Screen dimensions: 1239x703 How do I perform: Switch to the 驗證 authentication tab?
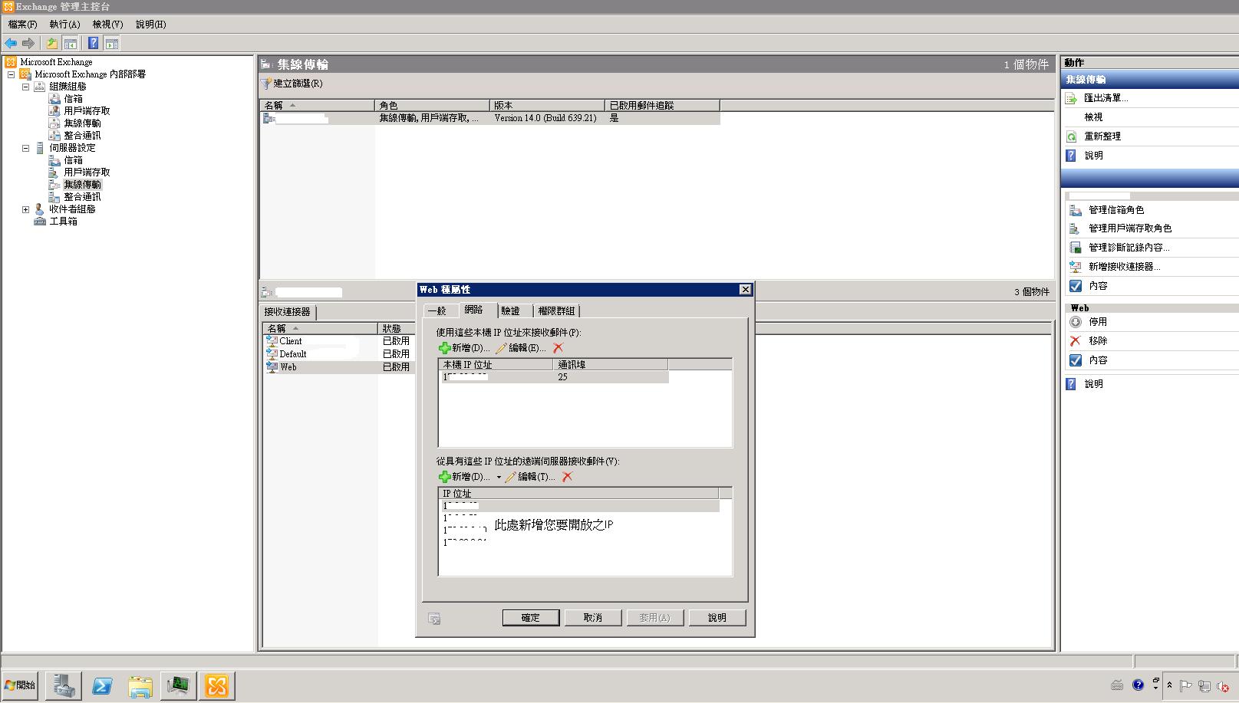pyautogui.click(x=510, y=311)
